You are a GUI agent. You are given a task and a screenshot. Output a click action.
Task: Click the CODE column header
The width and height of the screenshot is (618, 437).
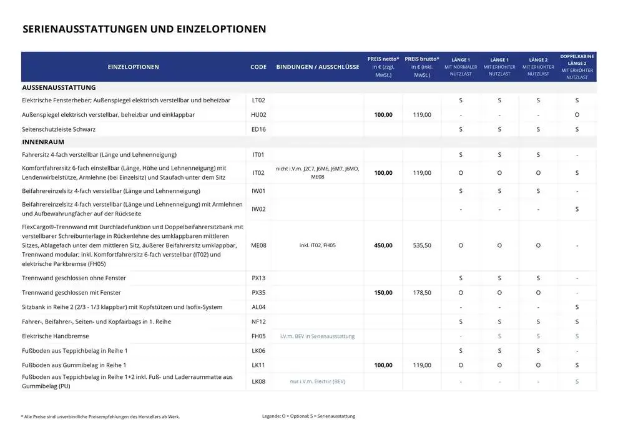[x=258, y=67]
